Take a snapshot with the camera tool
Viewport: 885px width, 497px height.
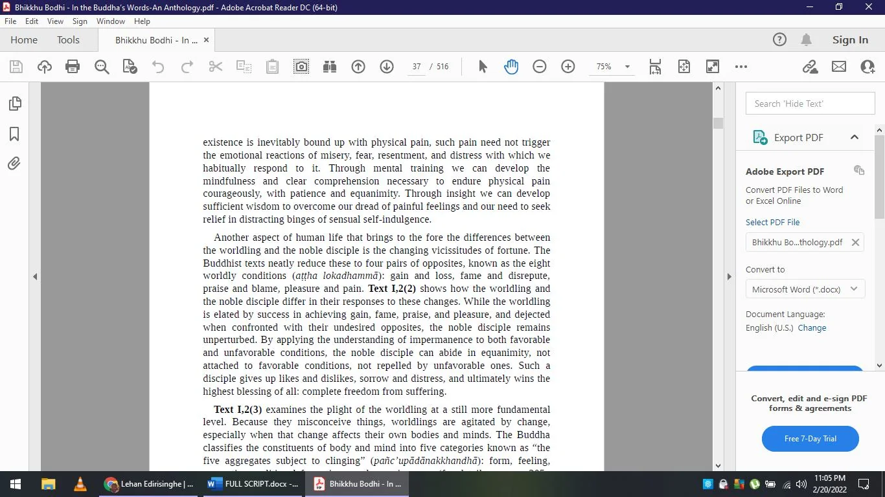[301, 67]
